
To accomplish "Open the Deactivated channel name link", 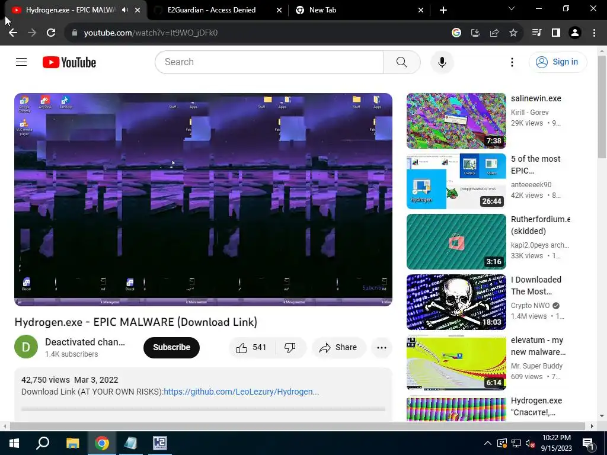I will click(x=85, y=342).
